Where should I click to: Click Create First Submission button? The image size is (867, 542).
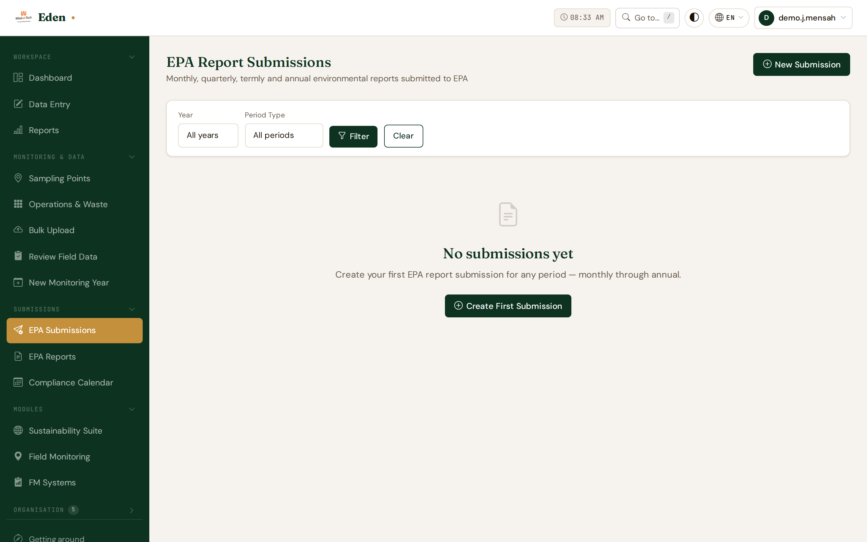[508, 306]
